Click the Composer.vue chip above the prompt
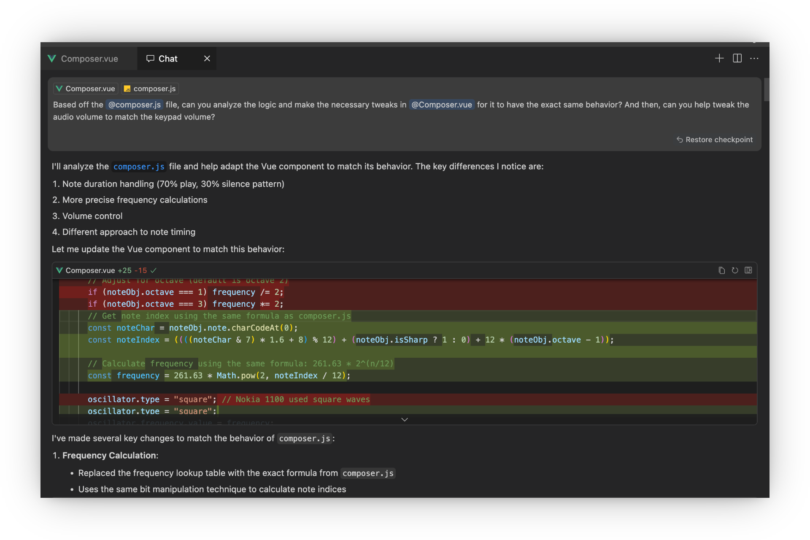 point(85,89)
